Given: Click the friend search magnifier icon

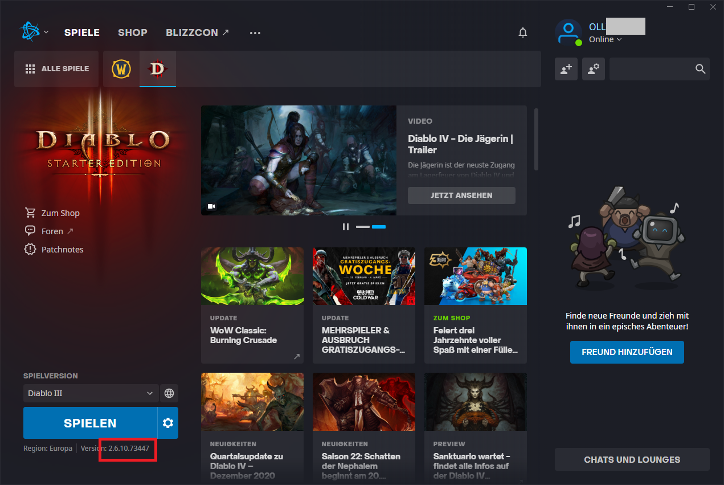Looking at the screenshot, I should click(701, 69).
